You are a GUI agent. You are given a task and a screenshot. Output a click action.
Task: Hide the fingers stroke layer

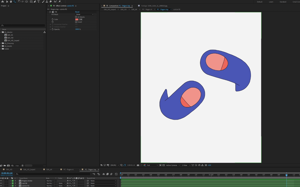coord(1,181)
